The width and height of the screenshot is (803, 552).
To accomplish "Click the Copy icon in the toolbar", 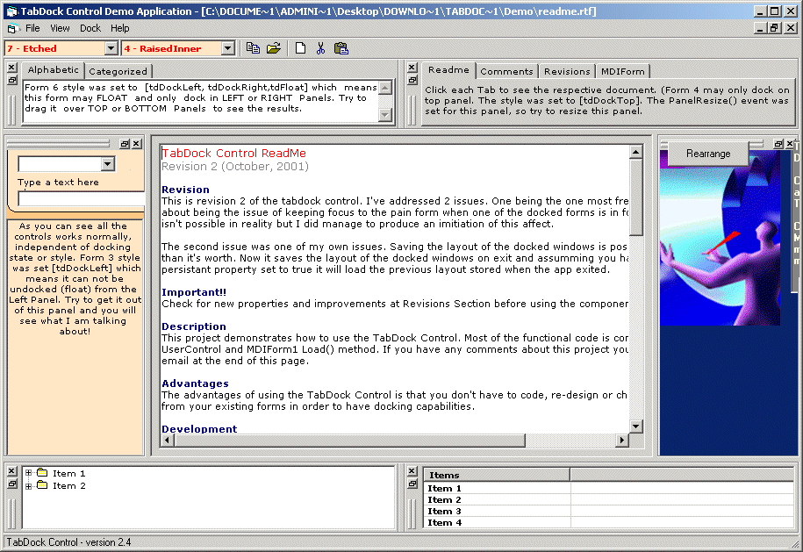I will click(254, 48).
